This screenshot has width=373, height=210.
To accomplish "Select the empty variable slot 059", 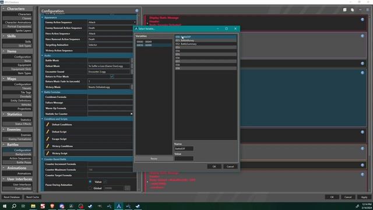I will tap(206, 68).
